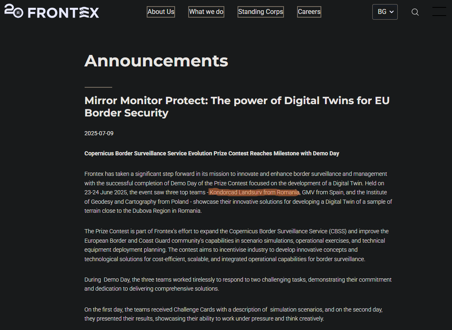Viewport: 452px width, 330px height.
Task: Click paragraph starting 'During Demo Day'
Action: point(238,284)
